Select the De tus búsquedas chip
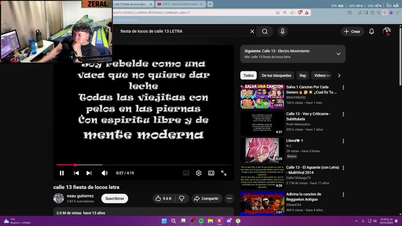 tap(276, 75)
